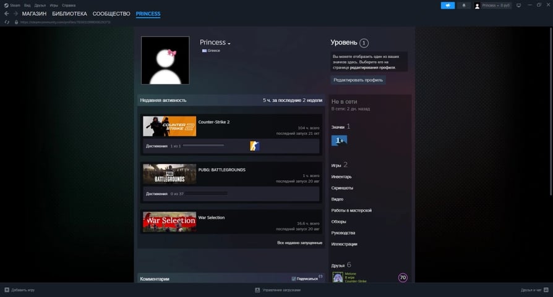Click the plus icon to add a game

(7, 290)
